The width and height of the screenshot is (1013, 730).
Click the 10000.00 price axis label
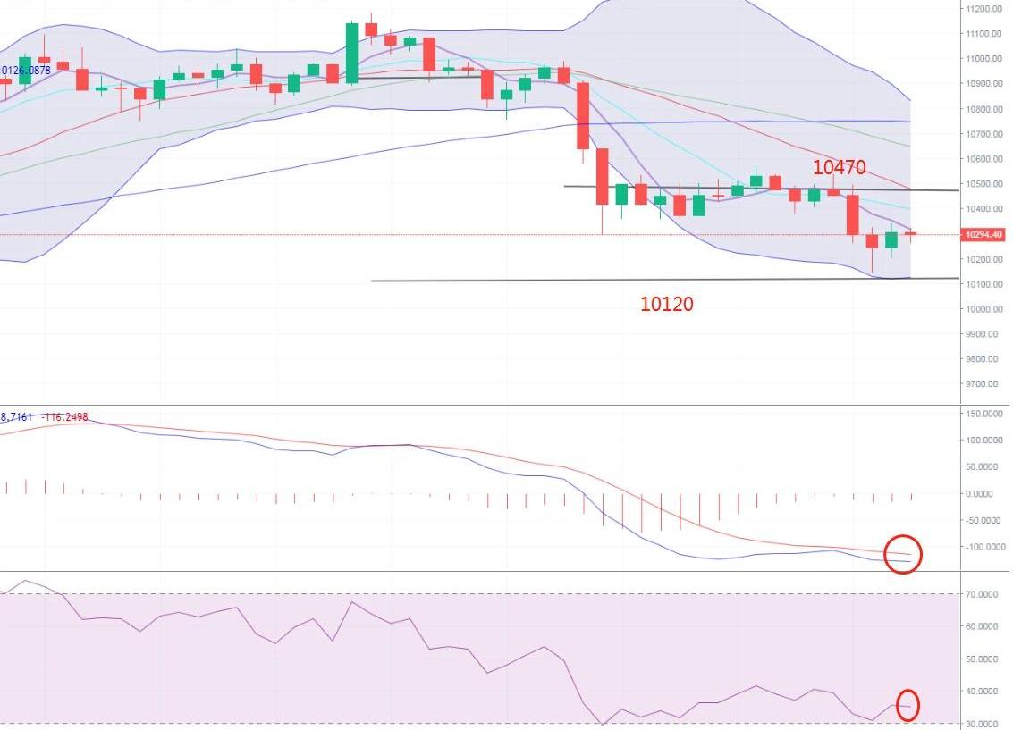coord(983,309)
